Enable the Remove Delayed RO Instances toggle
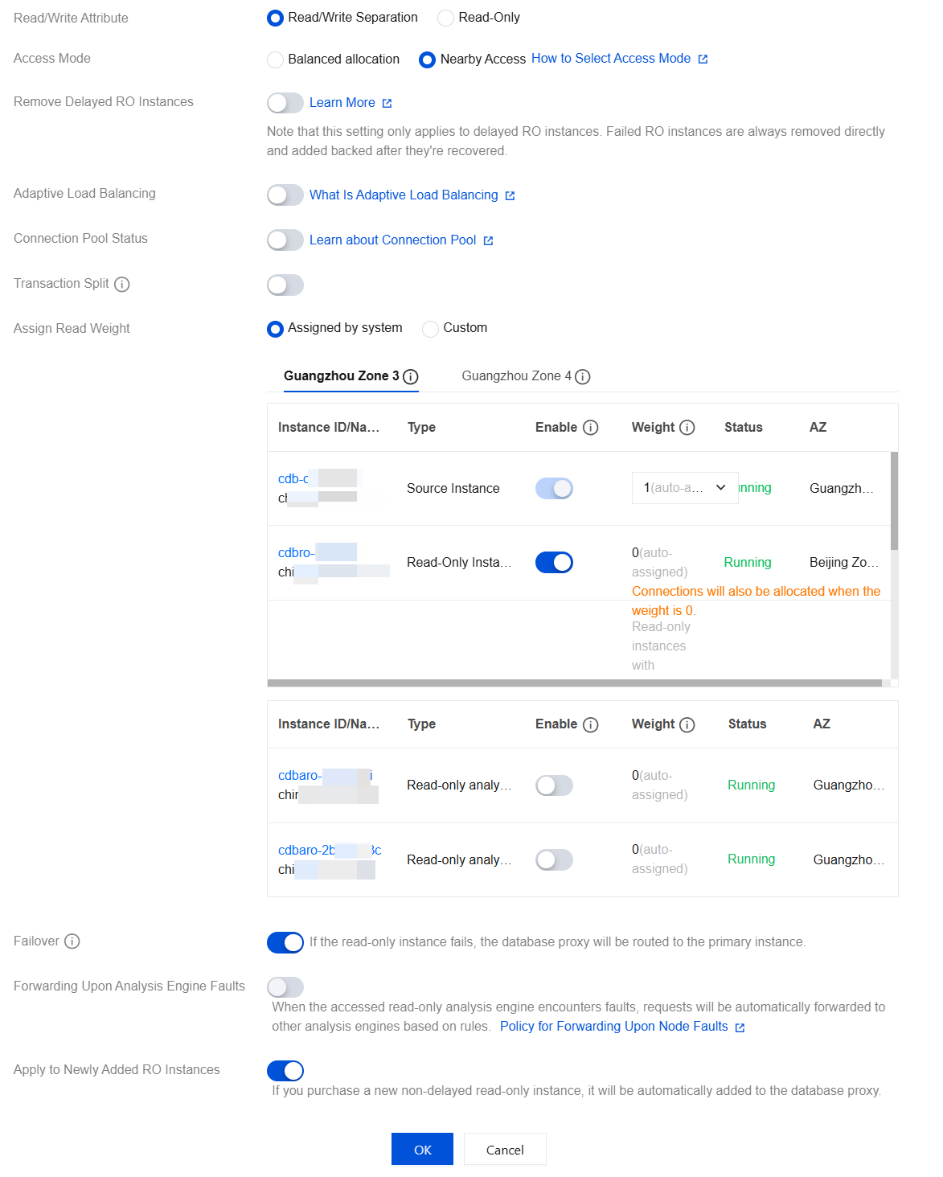 click(x=285, y=103)
